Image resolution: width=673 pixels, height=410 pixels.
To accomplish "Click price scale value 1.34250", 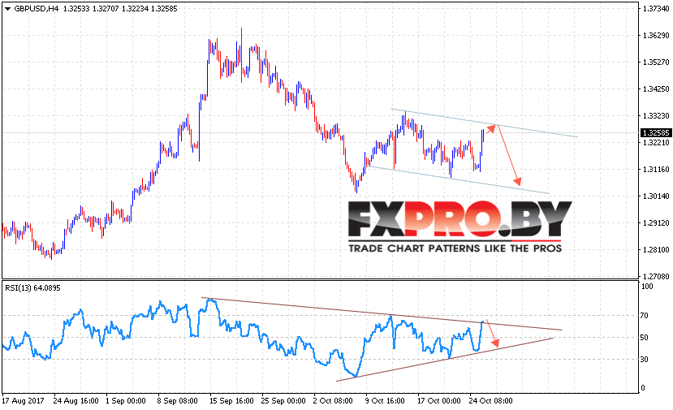I will point(656,88).
